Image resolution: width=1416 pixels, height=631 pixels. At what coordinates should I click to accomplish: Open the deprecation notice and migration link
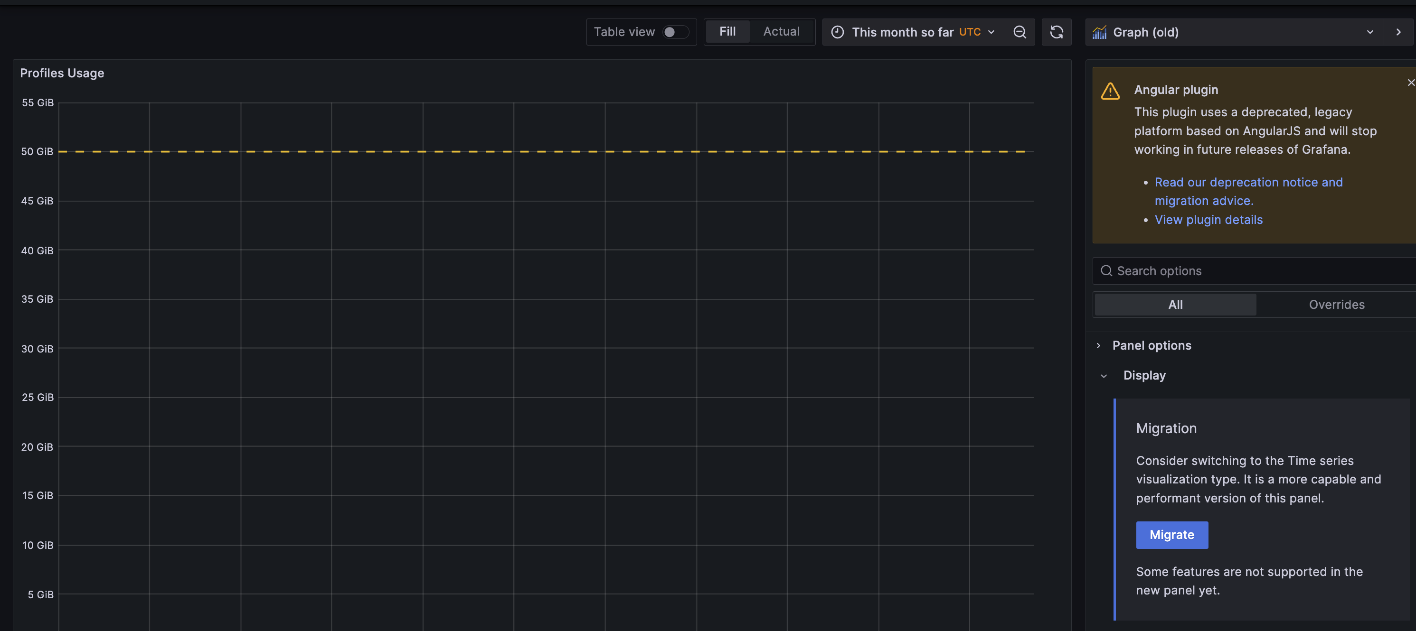1248,182
